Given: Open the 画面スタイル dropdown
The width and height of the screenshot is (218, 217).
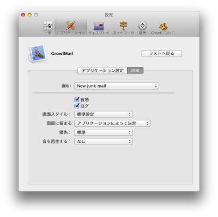Looking at the screenshot, I should (104, 114).
